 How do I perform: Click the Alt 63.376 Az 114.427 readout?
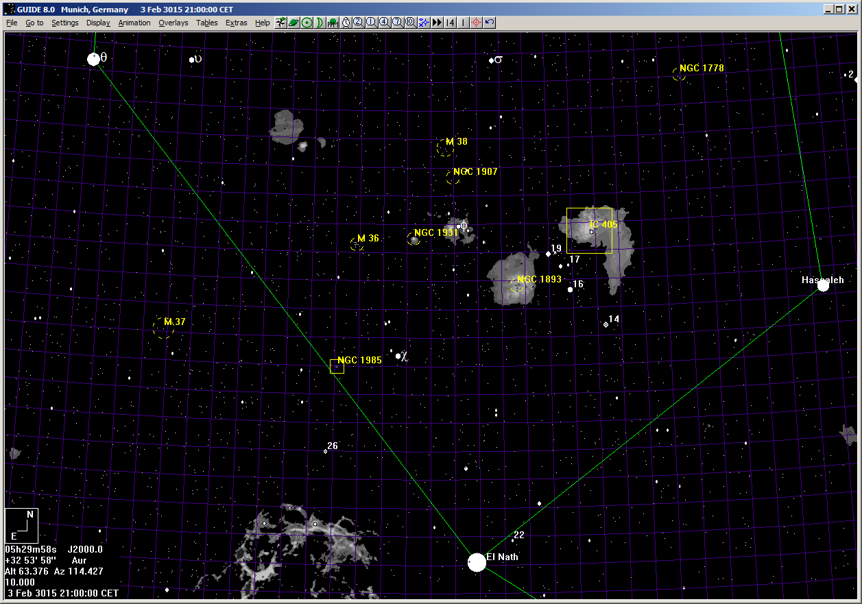54,571
